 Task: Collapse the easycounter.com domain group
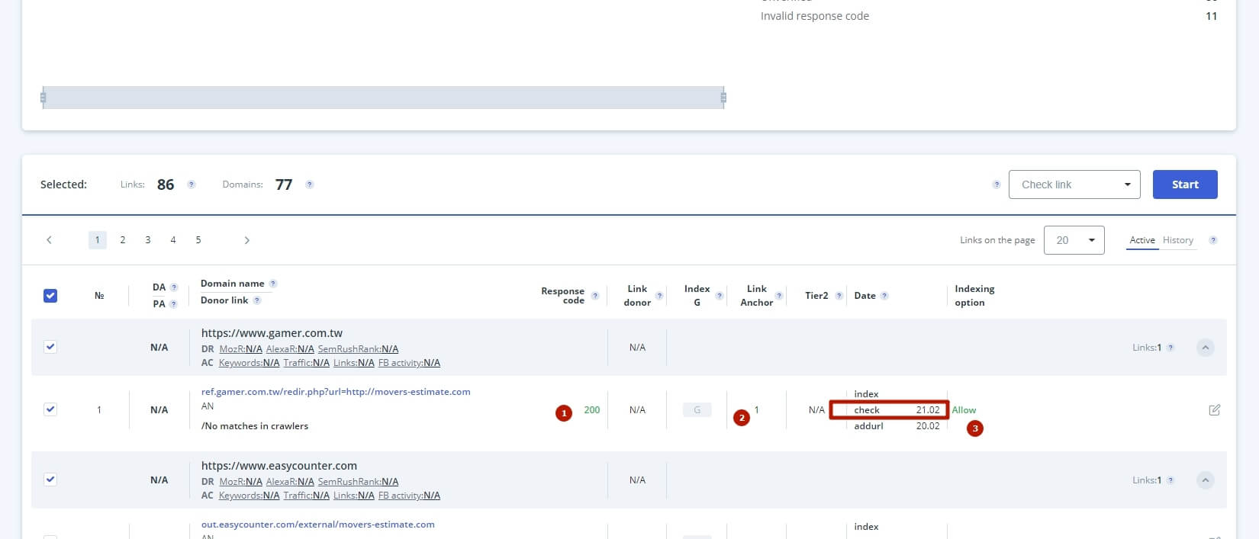pyautogui.click(x=1206, y=480)
